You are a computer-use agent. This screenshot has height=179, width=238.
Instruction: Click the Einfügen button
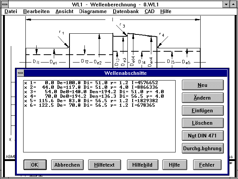[203, 110]
